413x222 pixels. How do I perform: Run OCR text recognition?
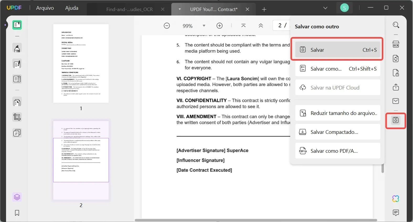point(396,44)
